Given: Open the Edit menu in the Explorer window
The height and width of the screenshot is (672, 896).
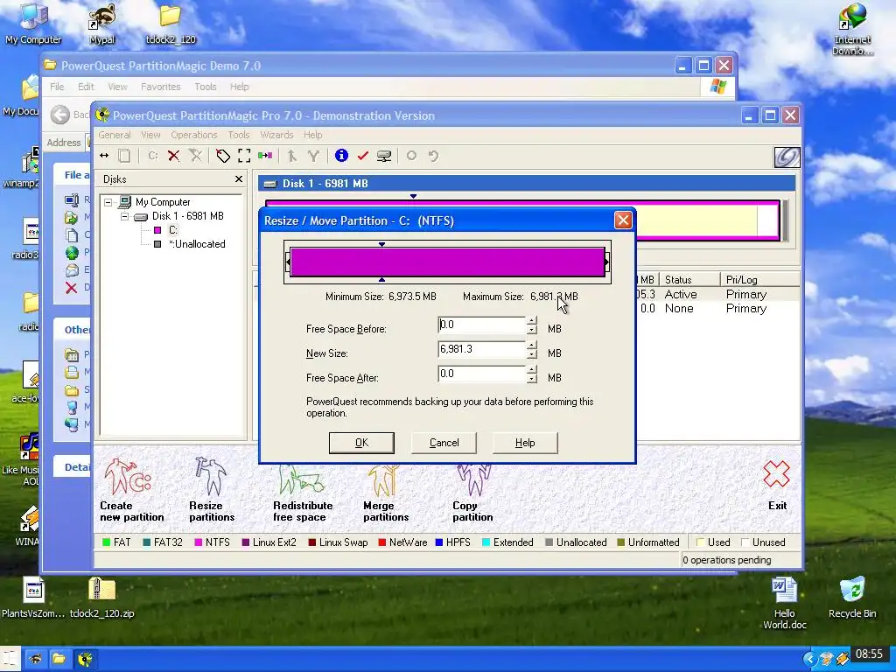Looking at the screenshot, I should (x=86, y=87).
